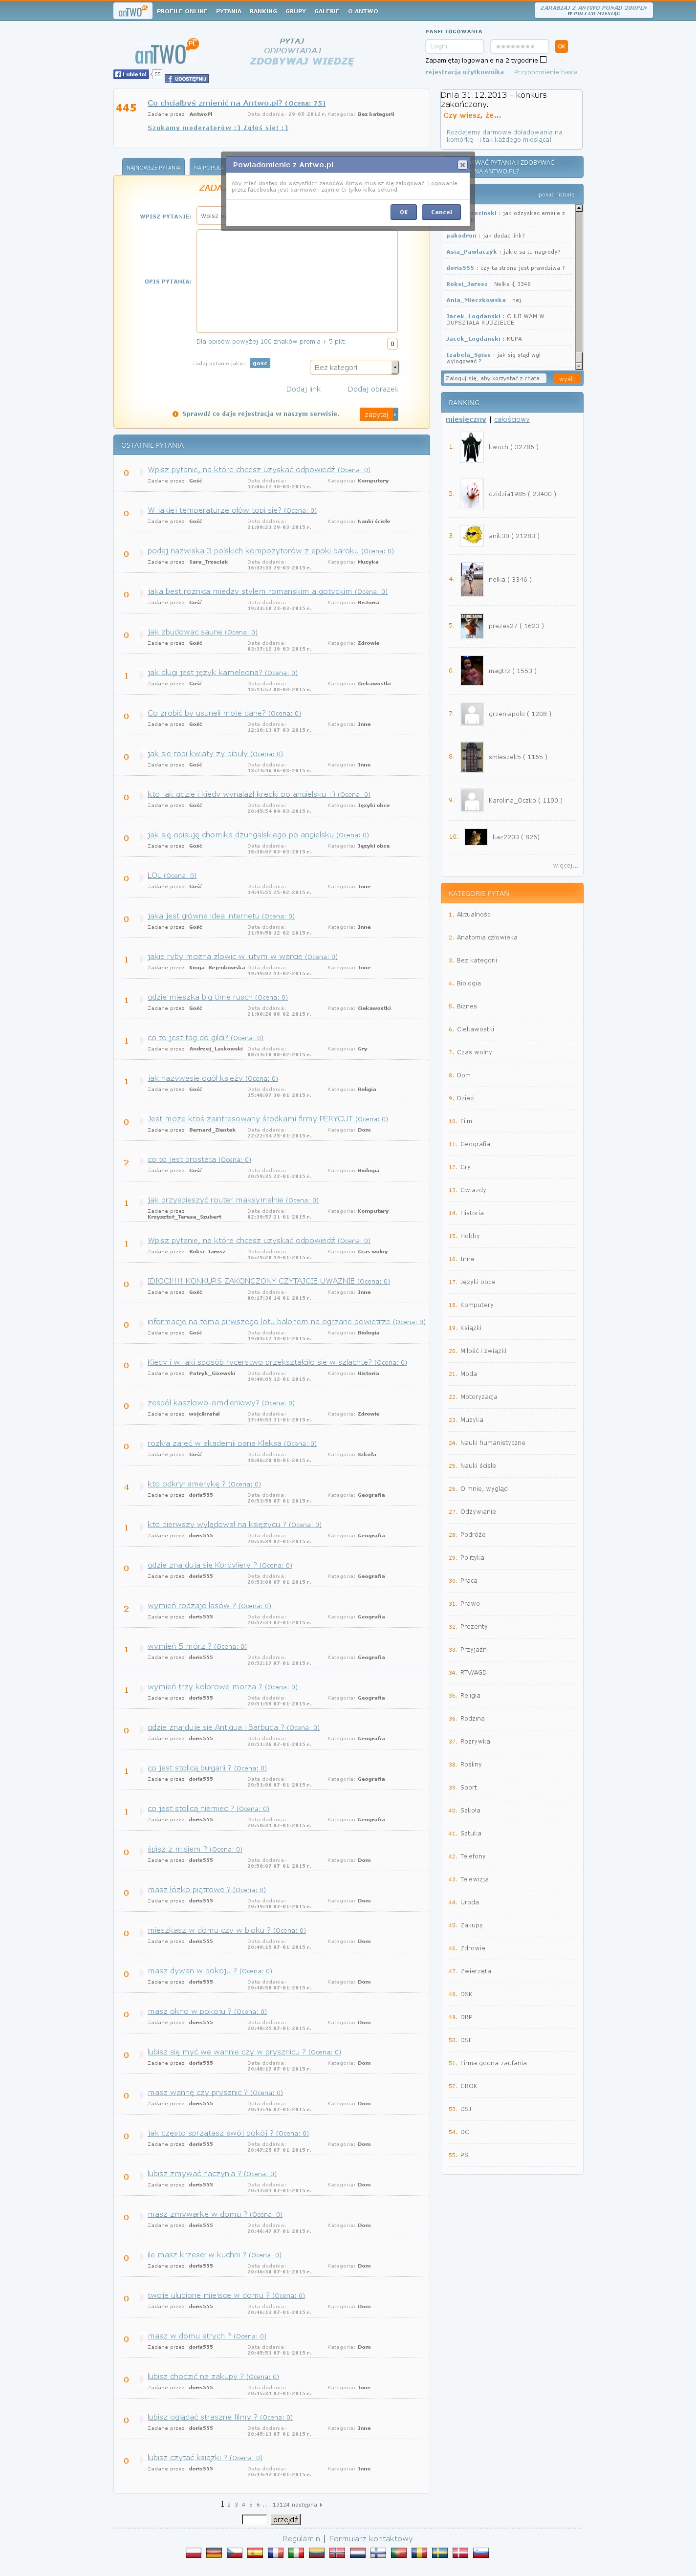This screenshot has height=2576, width=696.
Task: Click the Login input field
Action: pos(454,46)
